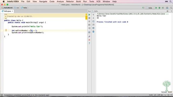Click LF line separator in status bar

(155, 95)
